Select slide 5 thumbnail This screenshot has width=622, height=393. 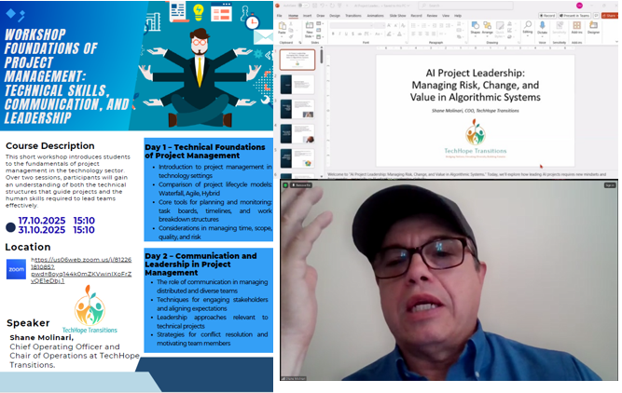(297, 158)
